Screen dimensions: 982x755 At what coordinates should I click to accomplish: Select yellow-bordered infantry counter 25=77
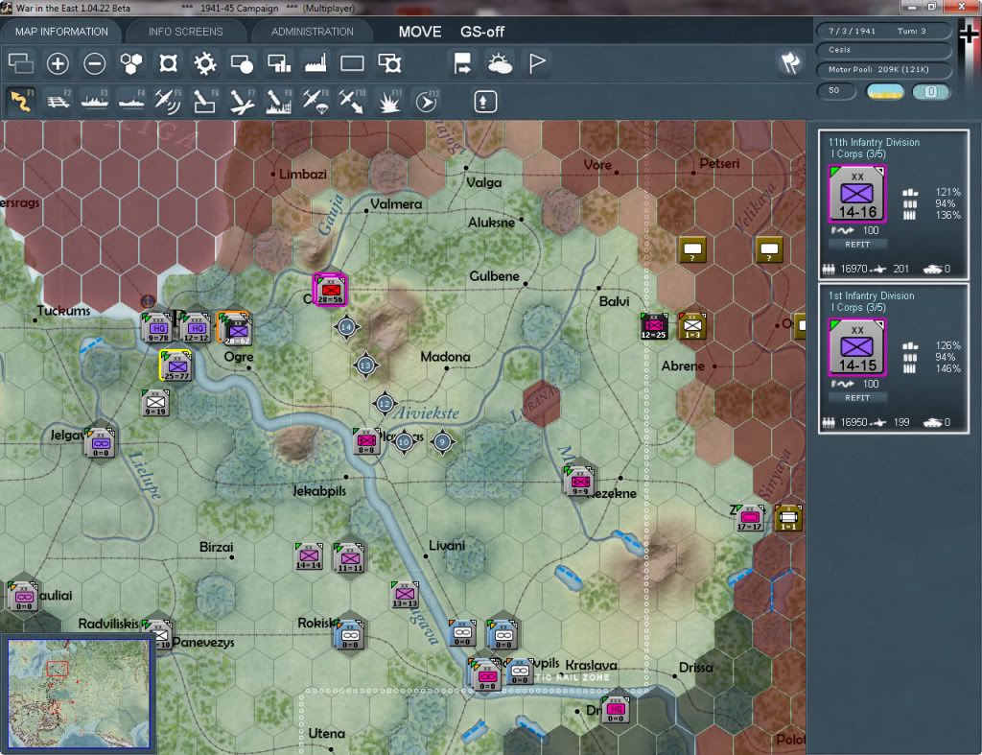point(176,366)
